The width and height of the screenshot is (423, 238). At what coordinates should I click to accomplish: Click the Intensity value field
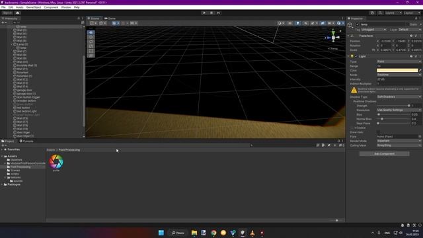coord(399,79)
